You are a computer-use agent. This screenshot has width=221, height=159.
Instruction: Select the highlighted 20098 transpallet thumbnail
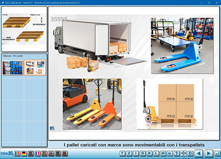[x=35, y=68]
